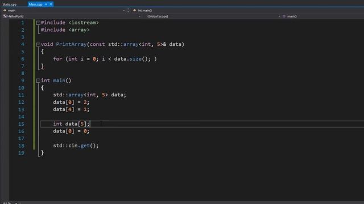
Task: Click 'const' in the PrintArray signature
Action: click(x=97, y=44)
